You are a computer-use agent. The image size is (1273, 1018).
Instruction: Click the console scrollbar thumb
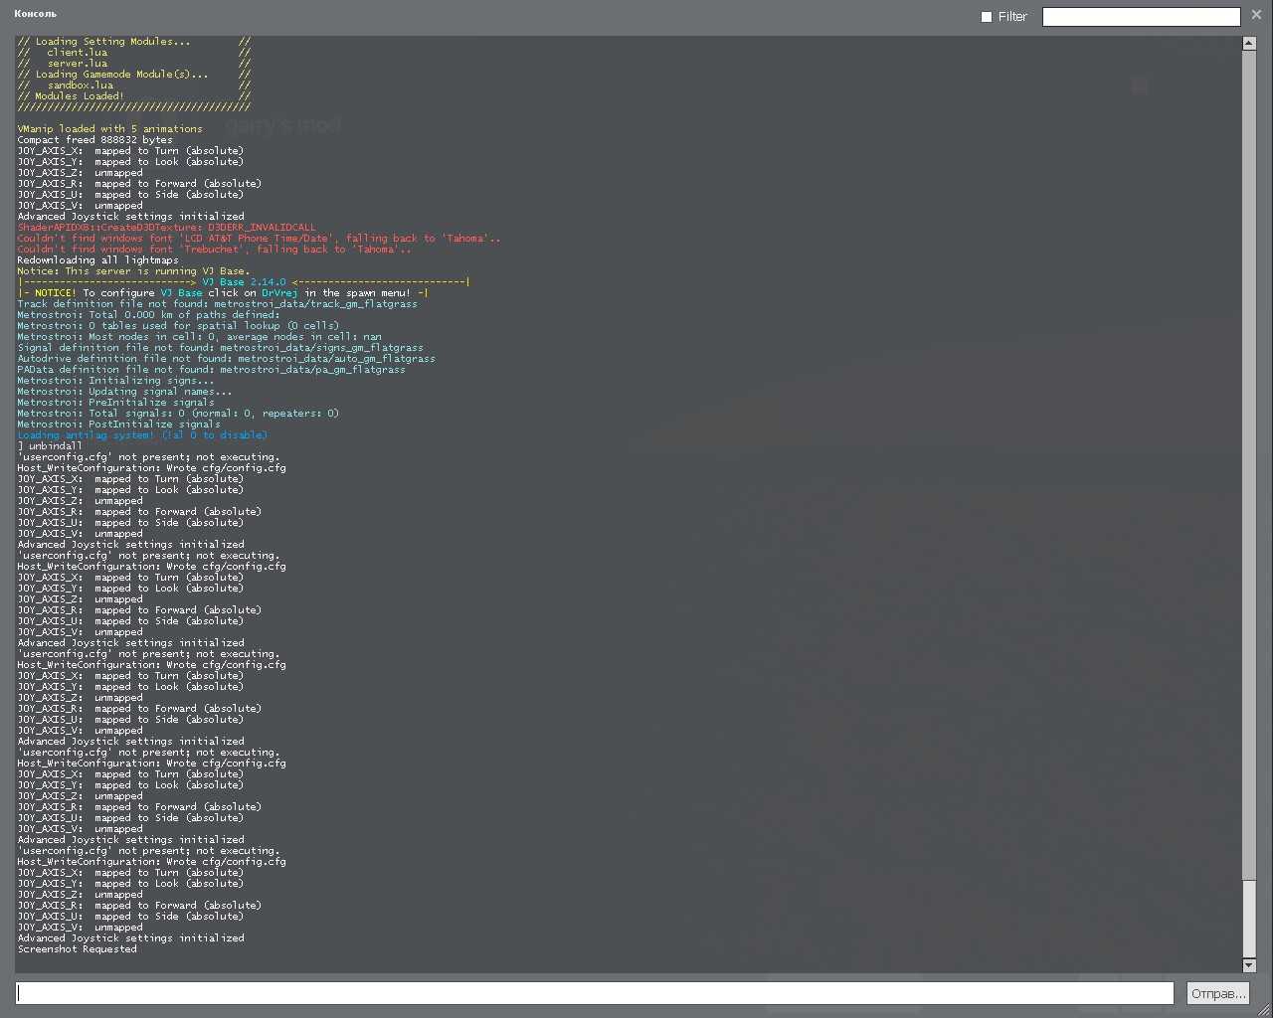click(1249, 919)
